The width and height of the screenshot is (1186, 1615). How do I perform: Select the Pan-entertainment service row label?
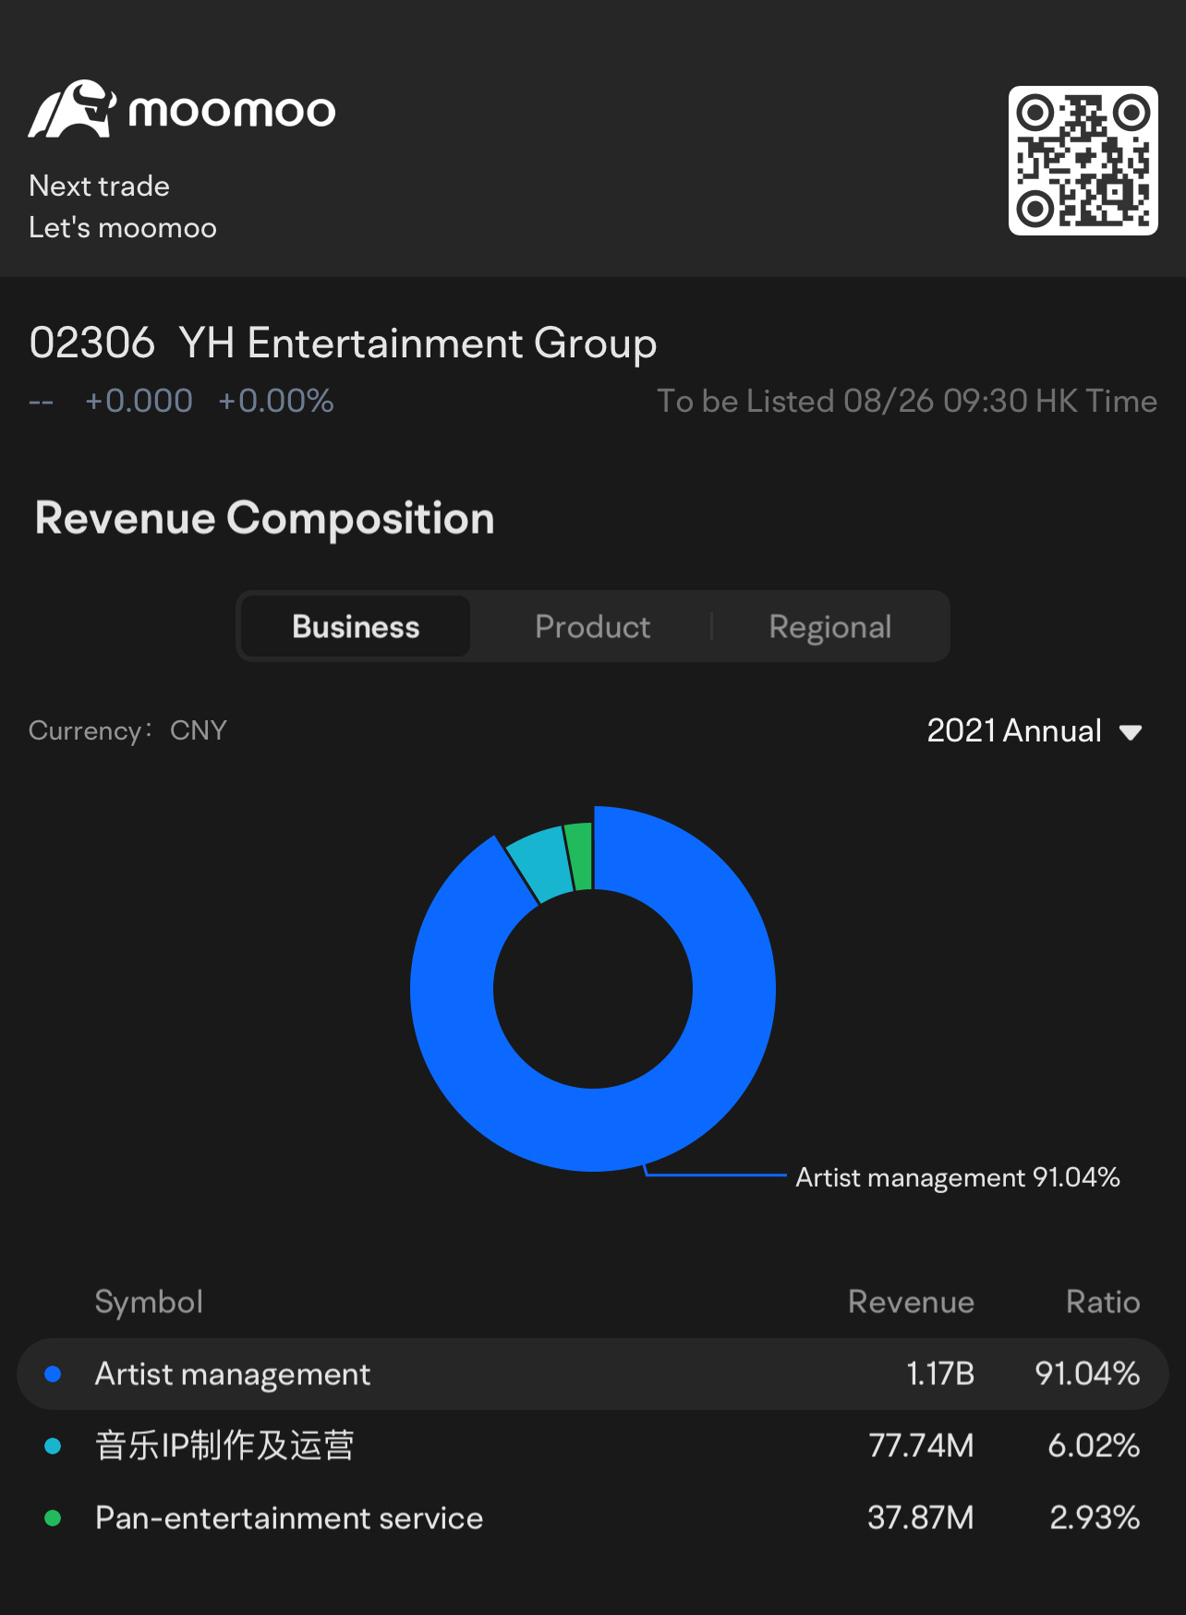coord(289,1518)
